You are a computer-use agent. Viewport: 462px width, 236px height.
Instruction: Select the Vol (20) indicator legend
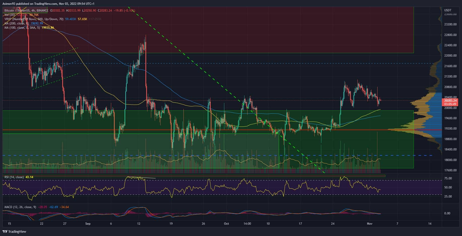pos(10,15)
